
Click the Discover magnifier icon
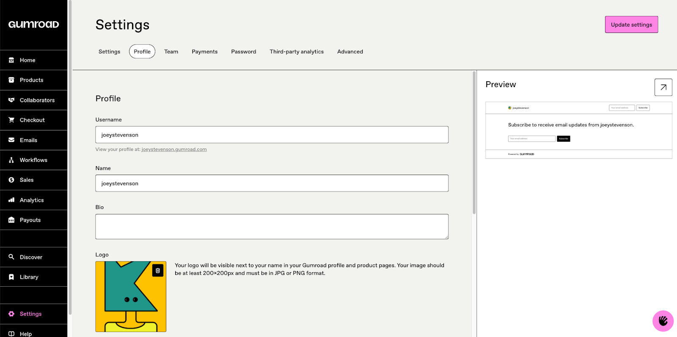(x=11, y=257)
